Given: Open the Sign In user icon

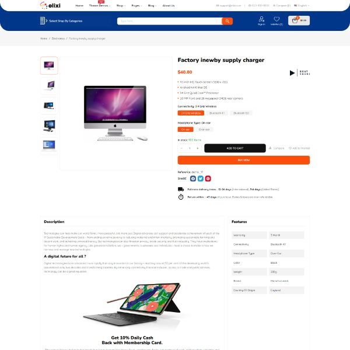Looking at the screenshot, I should coord(261,19).
